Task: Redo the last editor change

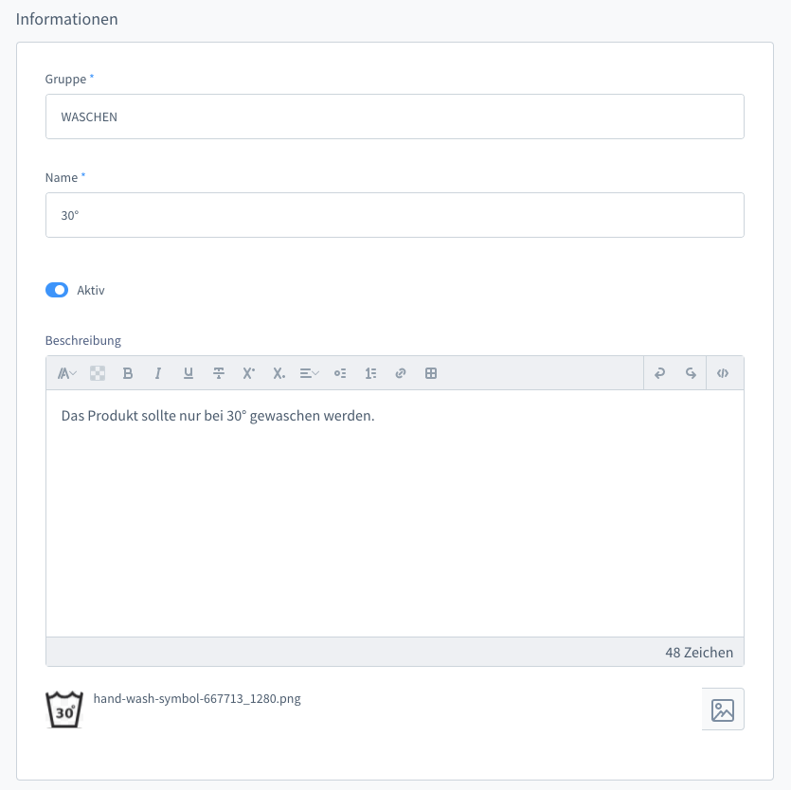Action: point(691,373)
